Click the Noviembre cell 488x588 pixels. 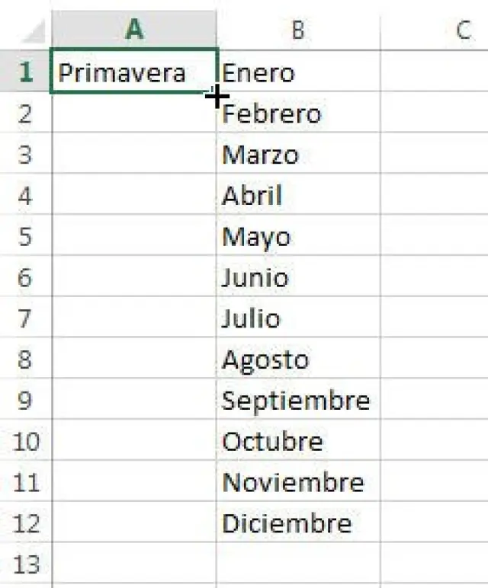[297, 482]
